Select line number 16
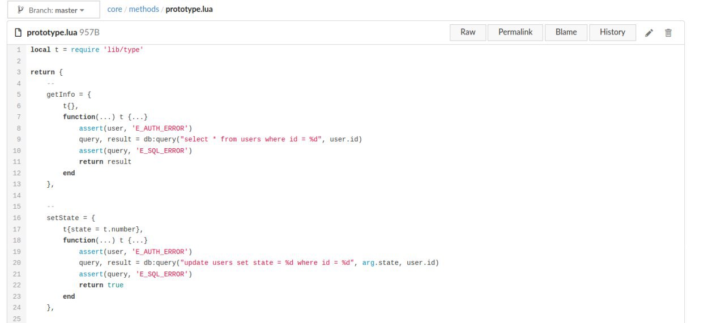Viewport: 725px width, 323px height. [x=17, y=218]
